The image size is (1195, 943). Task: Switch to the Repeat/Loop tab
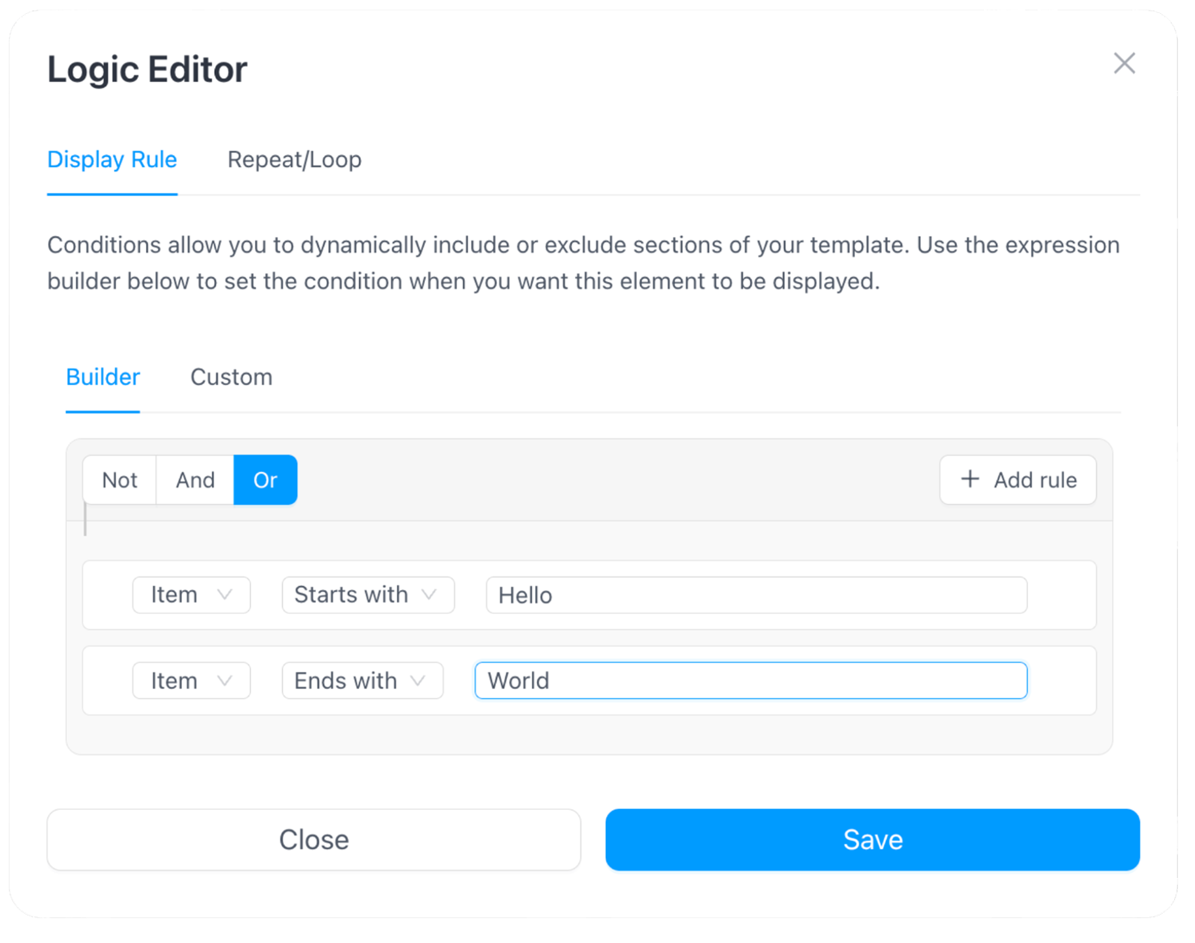[x=294, y=159]
